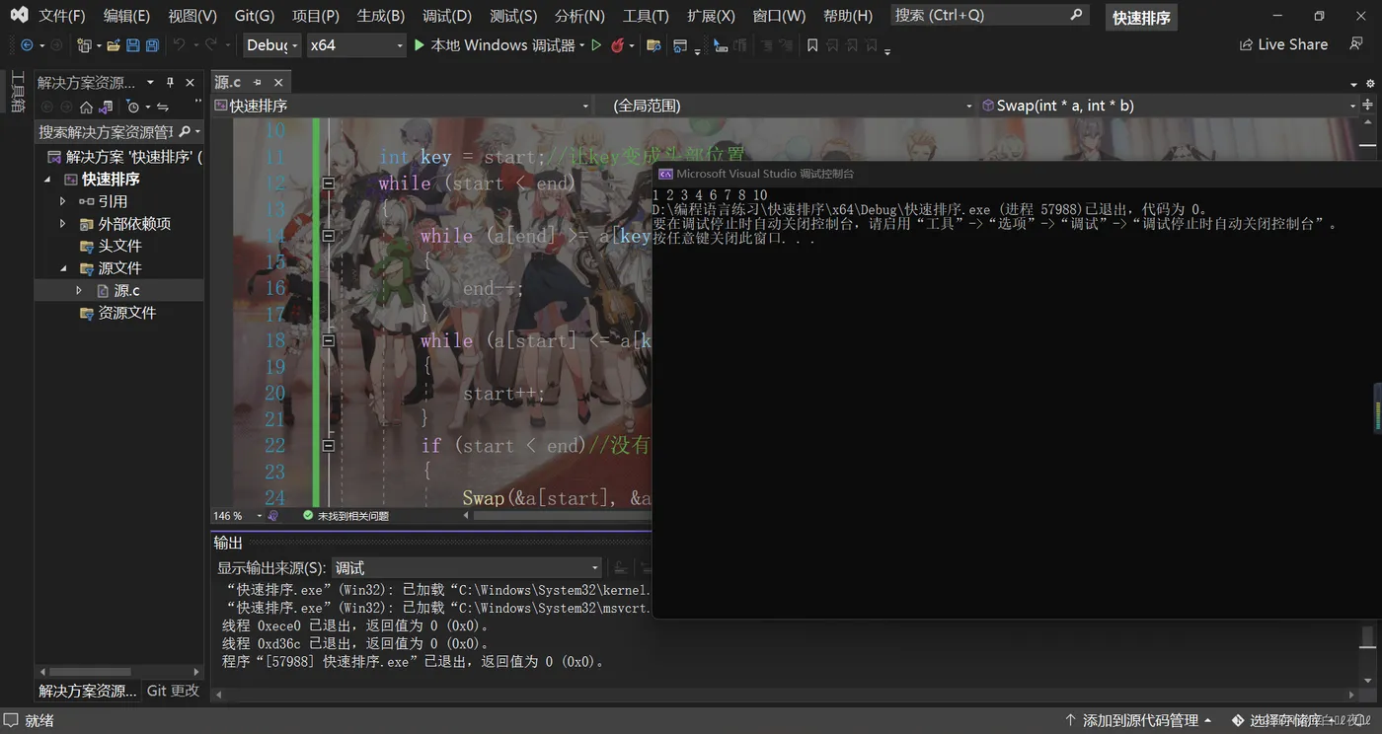Click the console window icon in title bar
1382x734 pixels.
click(x=666, y=174)
